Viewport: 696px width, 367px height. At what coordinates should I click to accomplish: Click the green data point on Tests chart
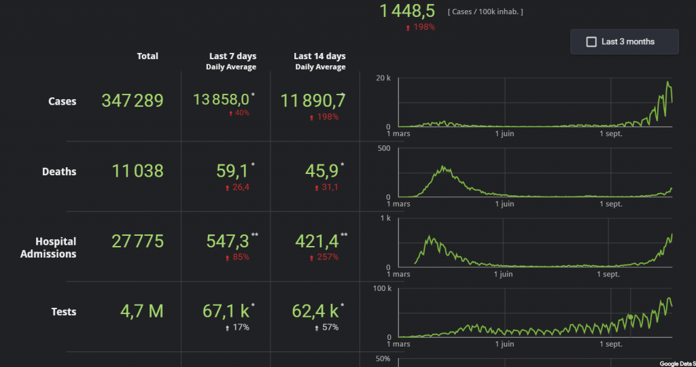coord(630,317)
